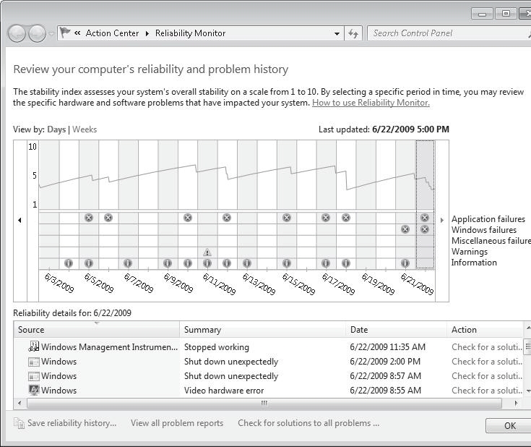The height and width of the screenshot is (447, 531).
Task: Check for a solution for Stopped working
Action: pyautogui.click(x=487, y=347)
